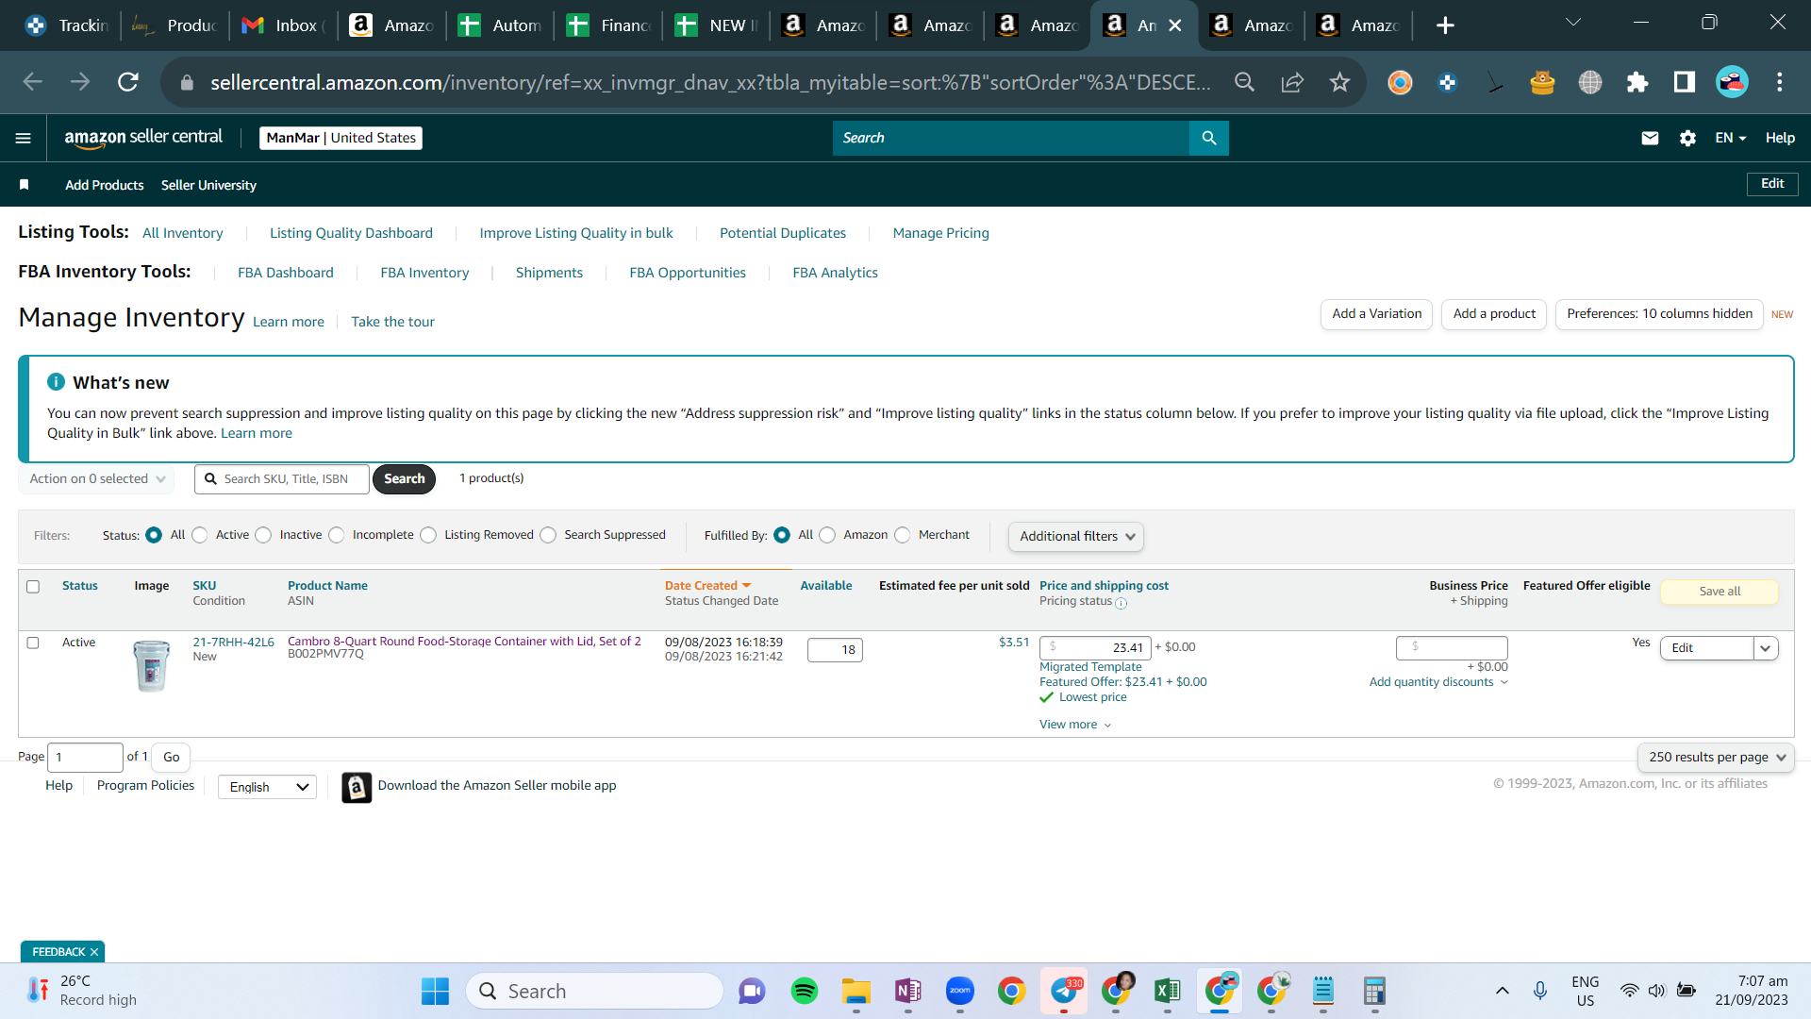1811x1019 pixels.
Task: Select the Listing Removed status filter
Action: tap(428, 535)
